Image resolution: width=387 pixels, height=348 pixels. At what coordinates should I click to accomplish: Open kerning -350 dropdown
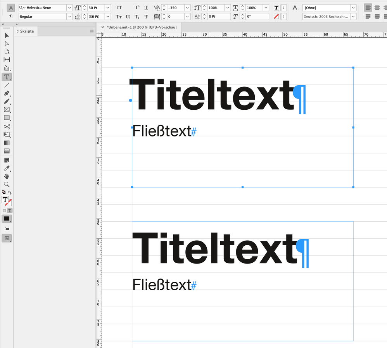click(x=187, y=8)
